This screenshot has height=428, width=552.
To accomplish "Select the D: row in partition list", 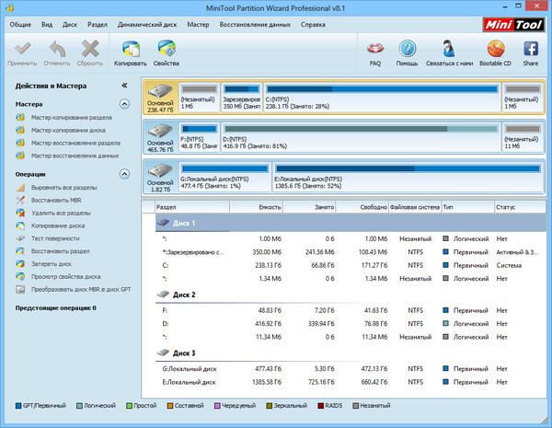I will coord(351,324).
